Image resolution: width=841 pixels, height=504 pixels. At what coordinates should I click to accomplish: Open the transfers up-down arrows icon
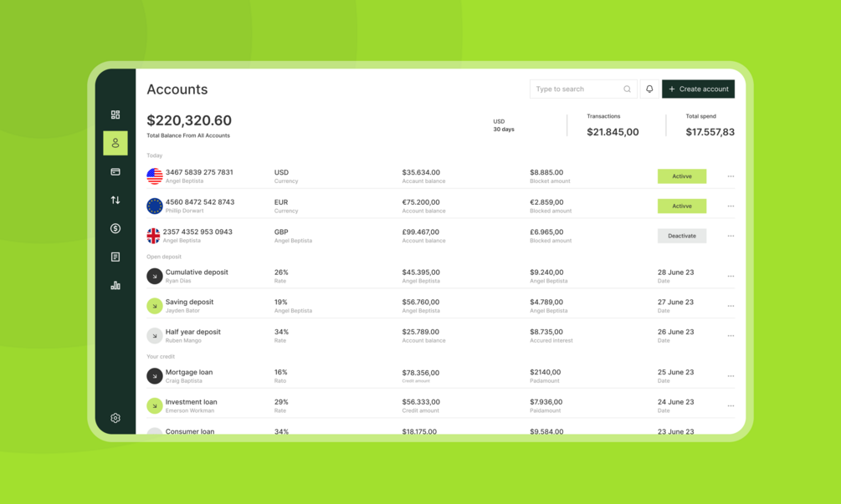(115, 201)
